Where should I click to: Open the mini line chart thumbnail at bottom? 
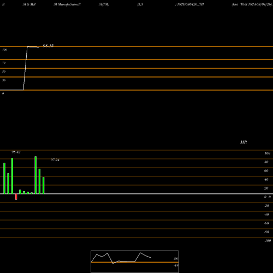click(135, 262)
